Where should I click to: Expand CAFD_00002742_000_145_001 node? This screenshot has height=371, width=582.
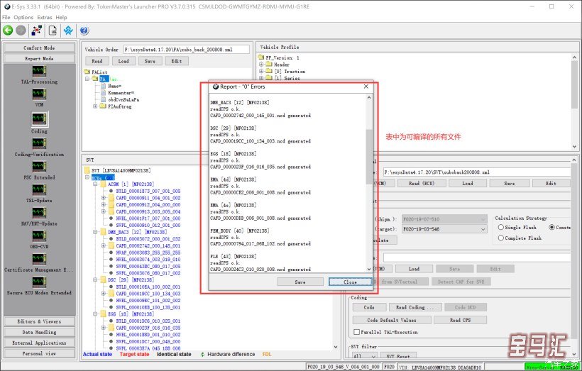(104, 245)
